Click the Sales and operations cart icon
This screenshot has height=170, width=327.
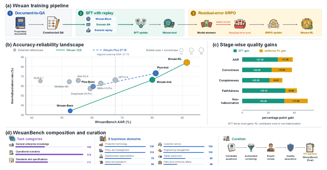(101, 162)
